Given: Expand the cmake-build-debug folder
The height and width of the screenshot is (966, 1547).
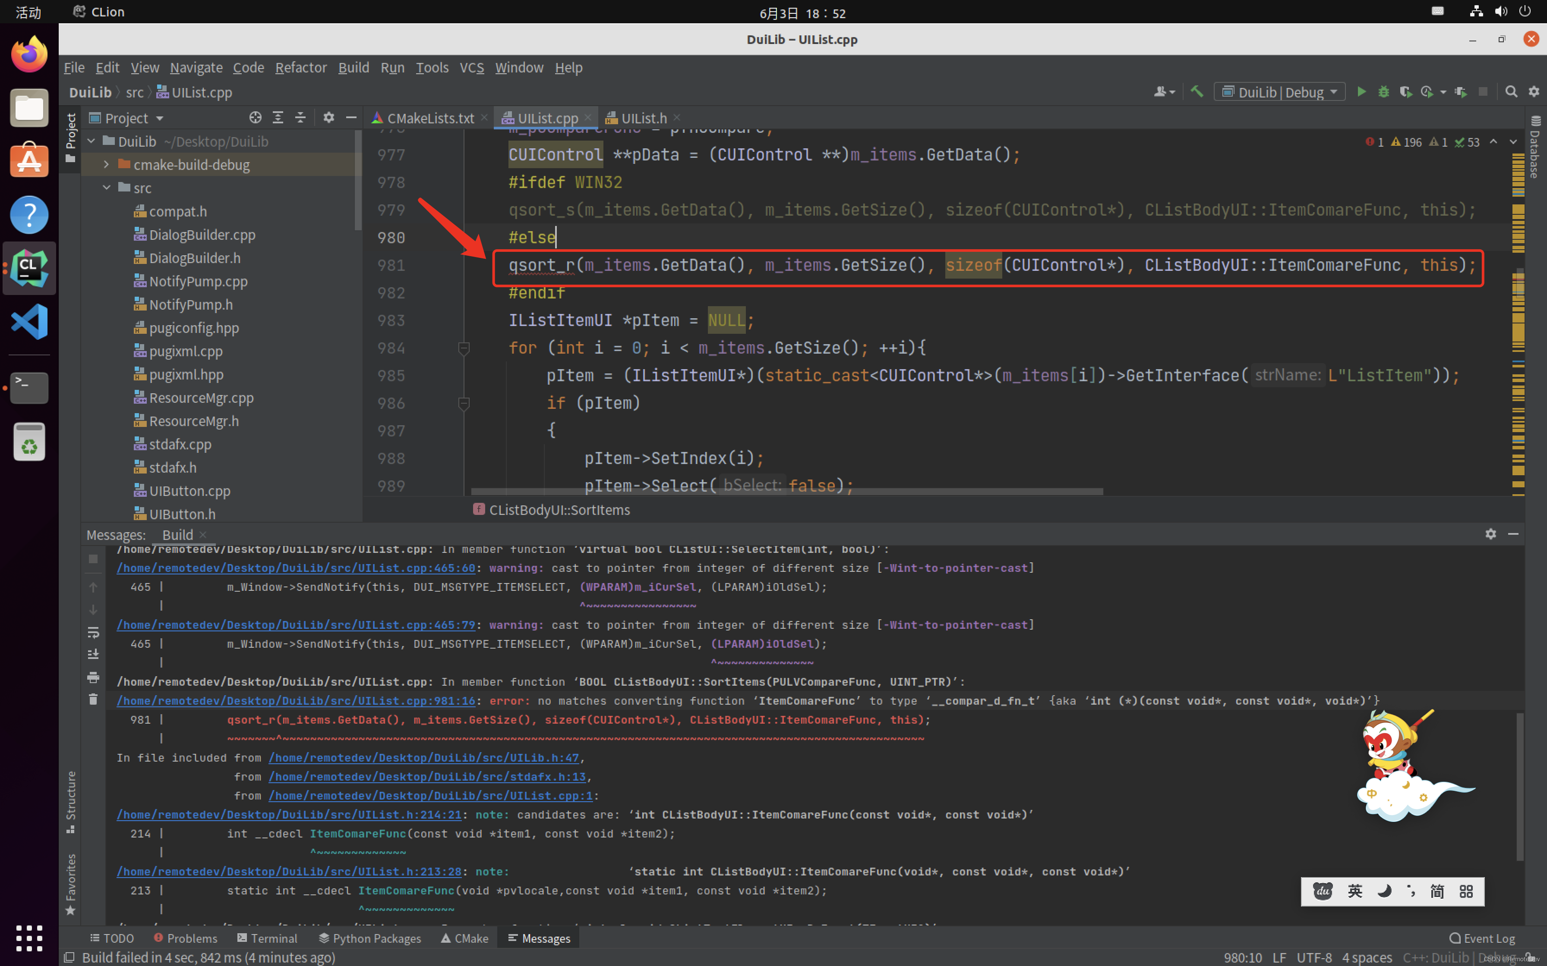Looking at the screenshot, I should (106, 165).
